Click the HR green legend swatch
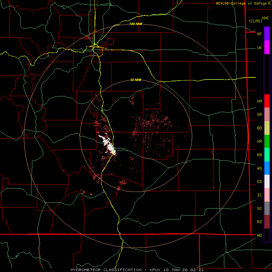The height and width of the screenshot is (272, 272). (x=267, y=141)
